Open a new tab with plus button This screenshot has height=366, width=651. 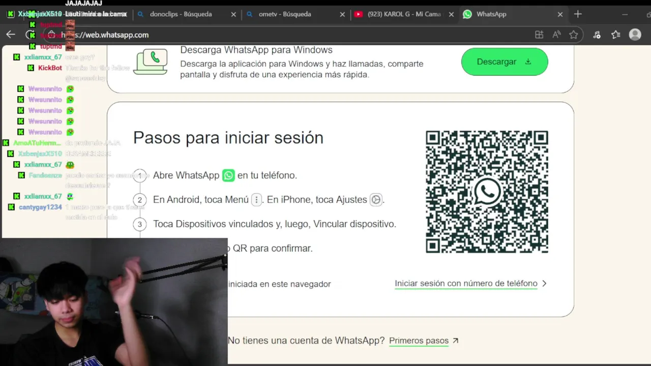click(578, 14)
